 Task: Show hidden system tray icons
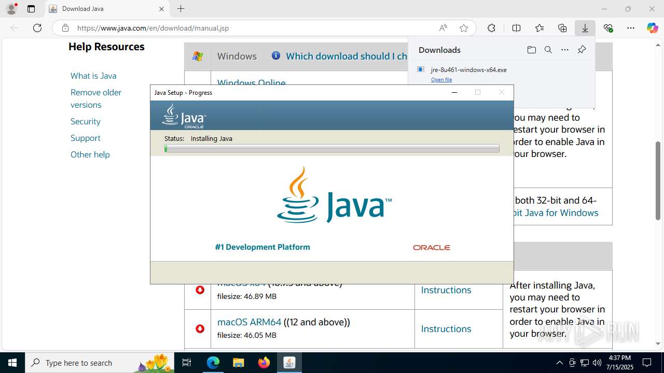tap(559, 363)
